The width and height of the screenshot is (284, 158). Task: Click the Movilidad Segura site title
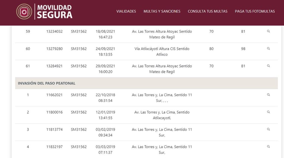point(54,11)
